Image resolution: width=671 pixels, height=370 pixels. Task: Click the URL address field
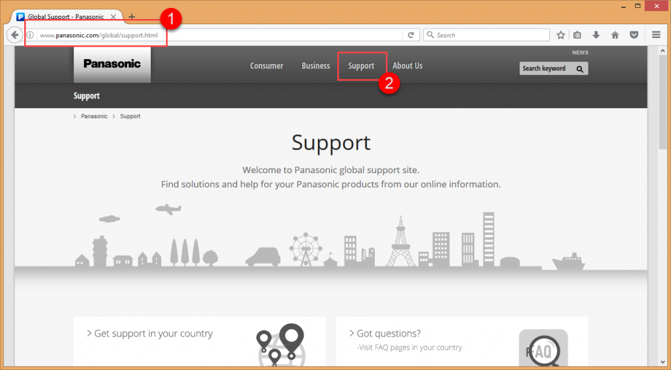point(218,35)
